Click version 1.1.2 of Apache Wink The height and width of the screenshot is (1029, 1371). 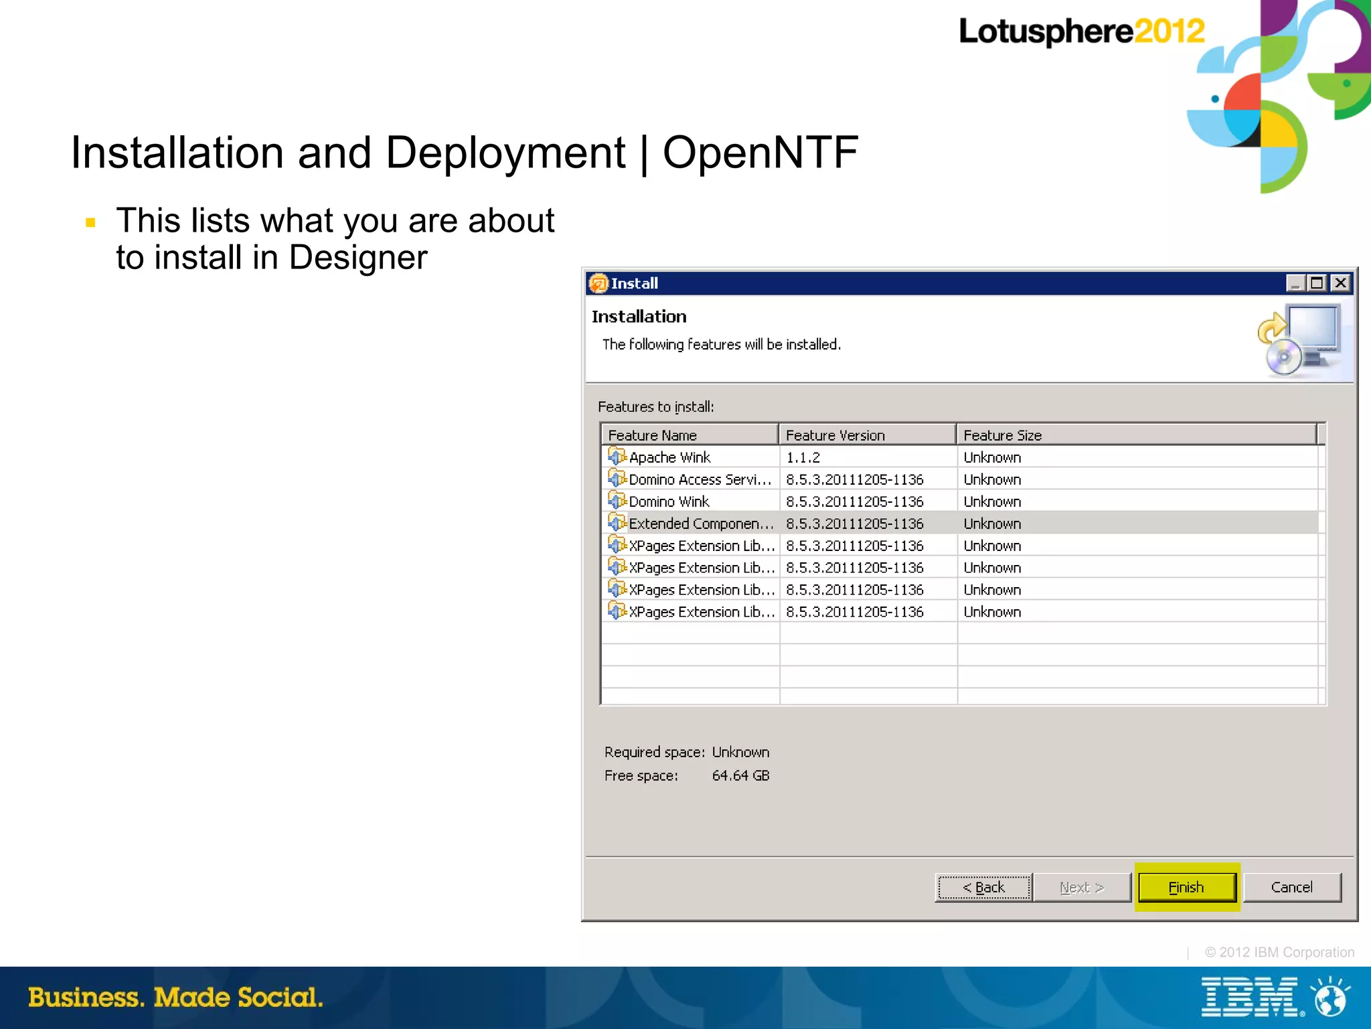pyautogui.click(x=803, y=457)
